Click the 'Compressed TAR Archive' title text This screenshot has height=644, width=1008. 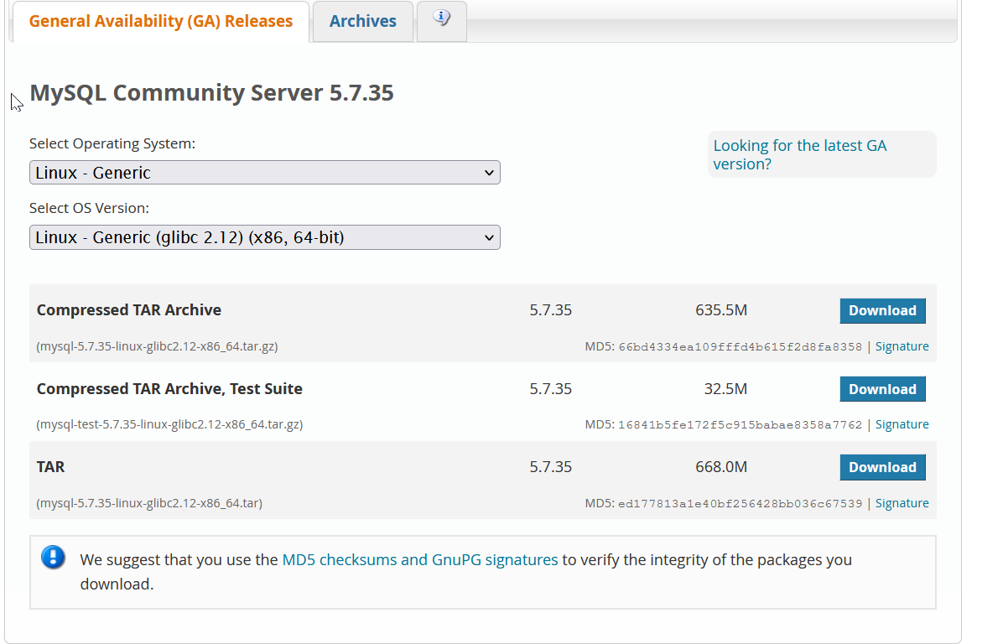pyautogui.click(x=129, y=310)
